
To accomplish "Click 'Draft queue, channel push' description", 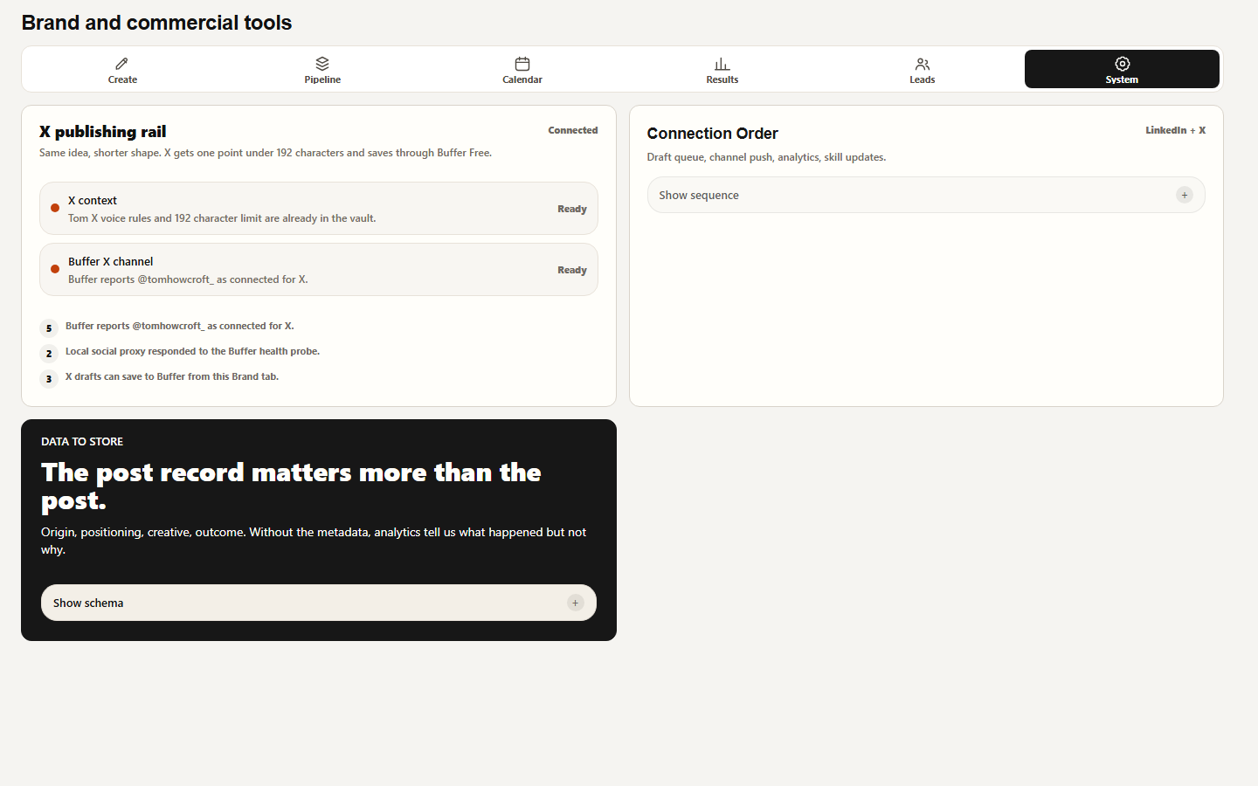I will (x=766, y=157).
